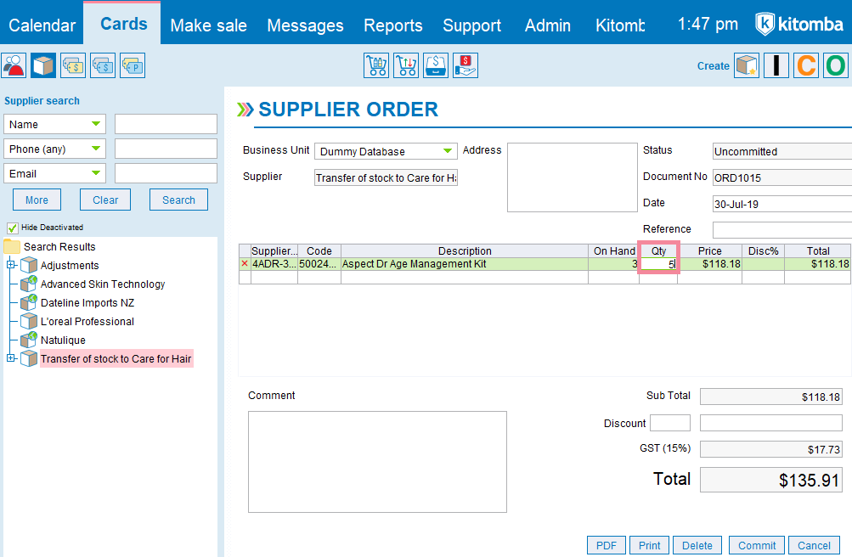The image size is (852, 557).
Task: Open the shopping cart with bottles icon
Action: pyautogui.click(x=376, y=65)
